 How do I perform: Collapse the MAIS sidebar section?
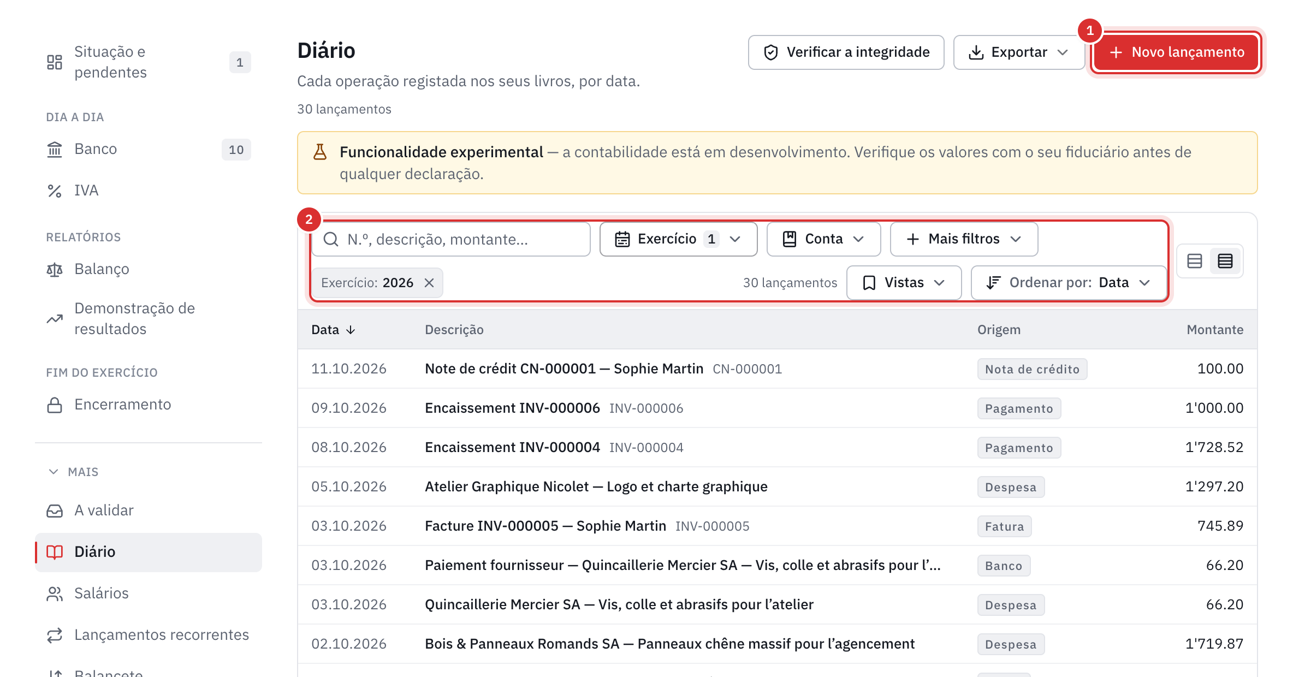coord(73,472)
